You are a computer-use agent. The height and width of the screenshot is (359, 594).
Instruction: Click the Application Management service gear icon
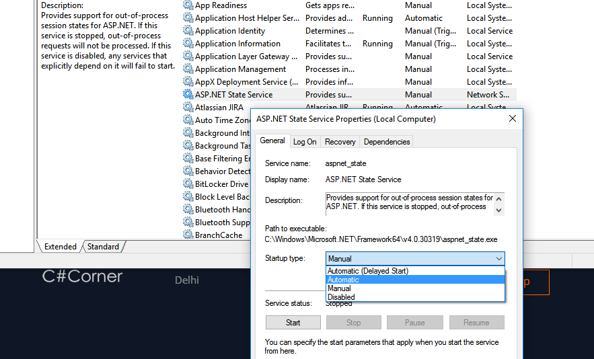pos(188,69)
